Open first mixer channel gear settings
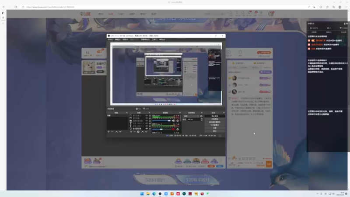 178,121
